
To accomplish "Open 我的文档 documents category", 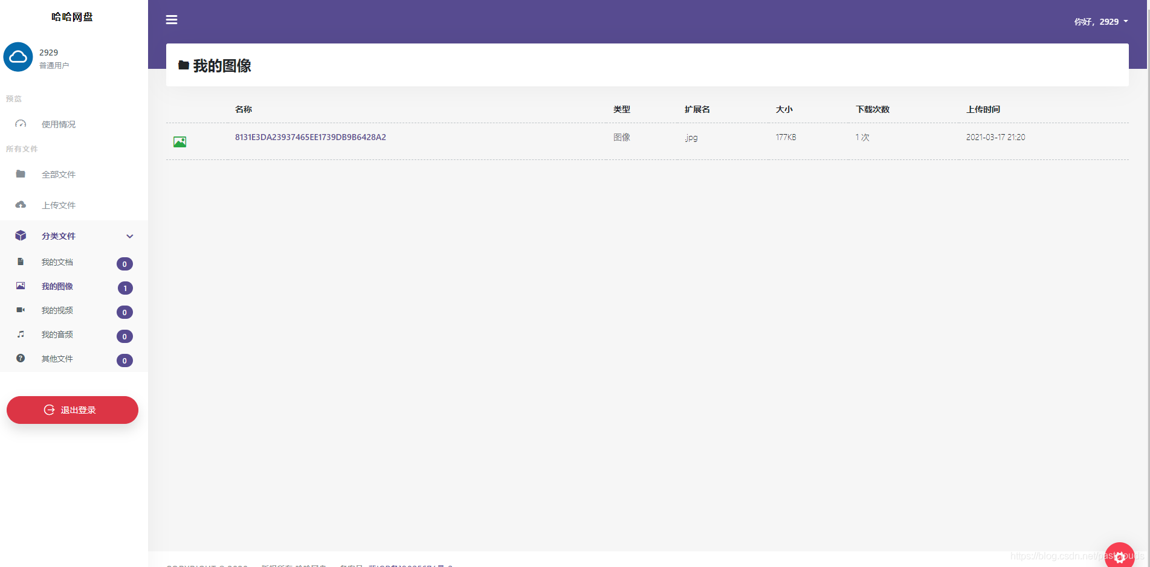I will point(57,262).
